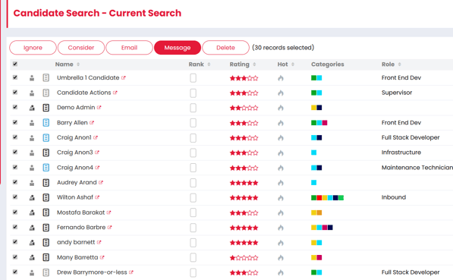Click the Craig Anon4 blue document icon
The height and width of the screenshot is (280, 453).
coord(46,168)
